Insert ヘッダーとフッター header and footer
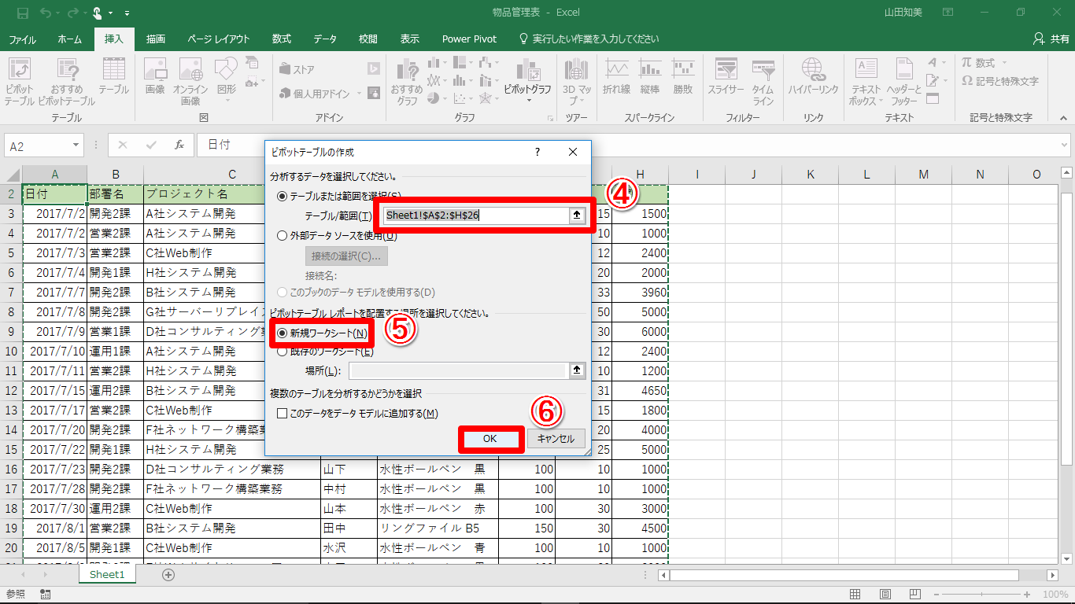The image size is (1075, 604). [904, 81]
